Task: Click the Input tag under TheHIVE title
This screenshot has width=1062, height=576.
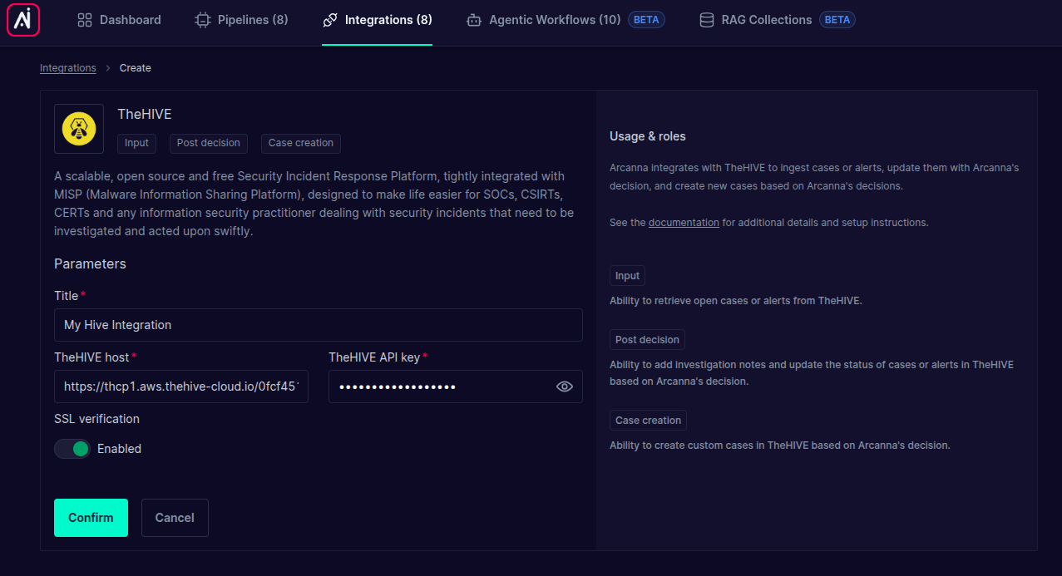Action: (x=136, y=143)
